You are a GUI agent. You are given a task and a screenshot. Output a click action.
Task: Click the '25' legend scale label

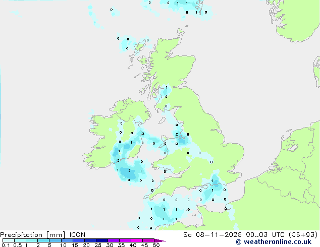[x=98, y=245]
